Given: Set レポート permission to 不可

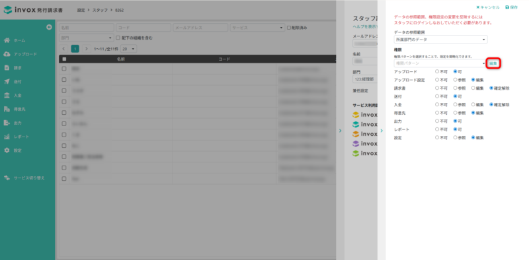Looking at the screenshot, I should (x=437, y=129).
